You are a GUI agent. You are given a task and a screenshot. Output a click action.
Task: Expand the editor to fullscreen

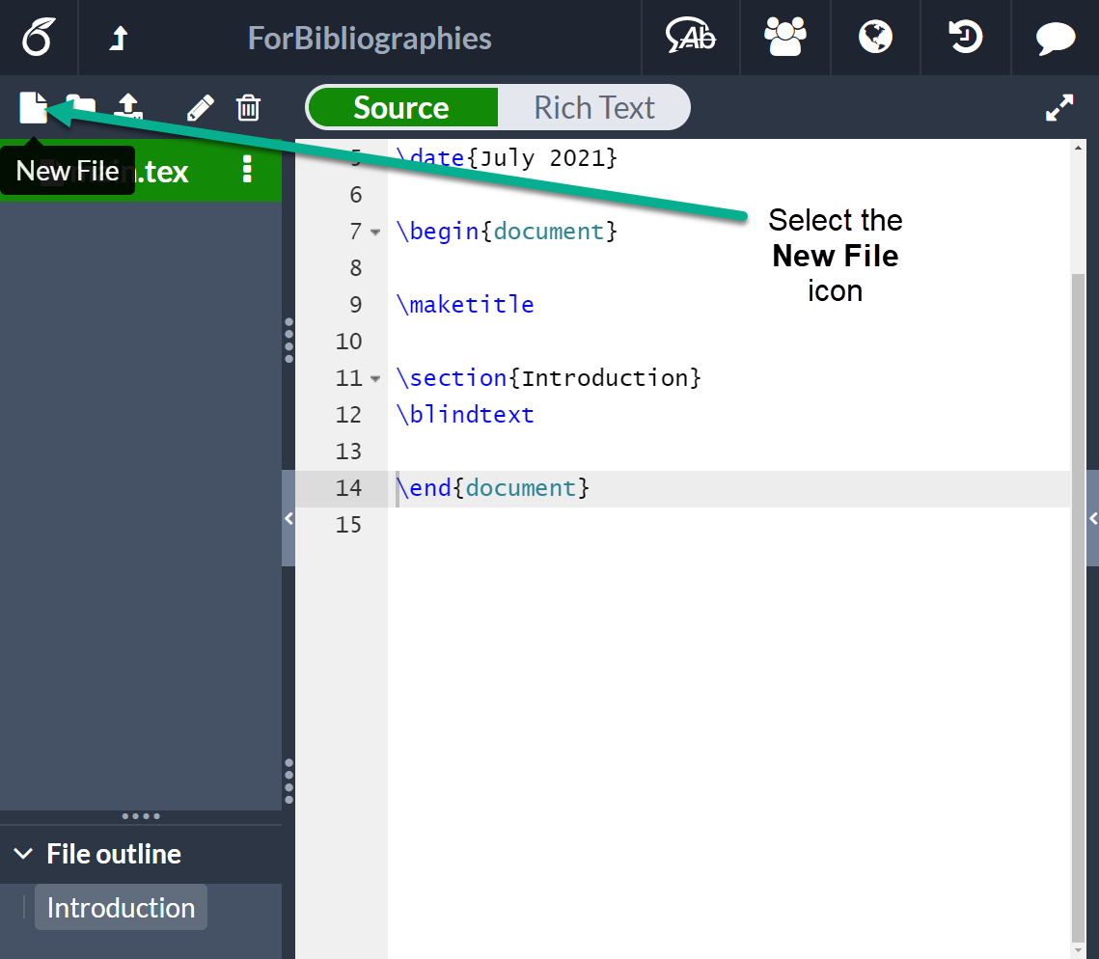click(1059, 107)
